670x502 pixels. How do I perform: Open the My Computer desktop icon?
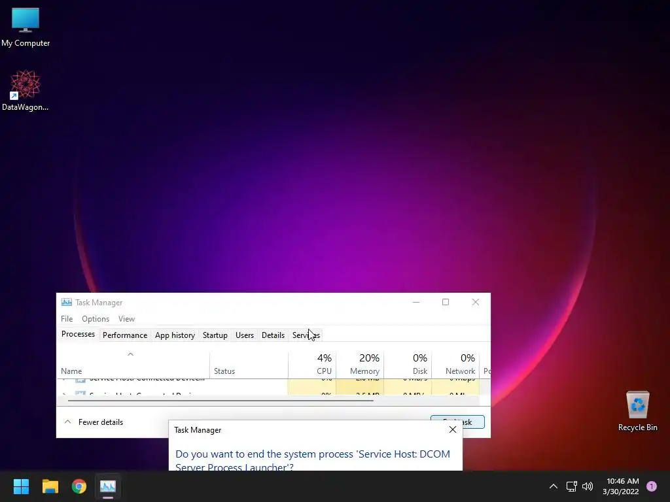pos(26,27)
